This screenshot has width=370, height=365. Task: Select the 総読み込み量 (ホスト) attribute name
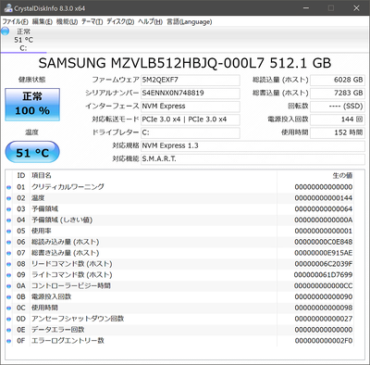65,242
